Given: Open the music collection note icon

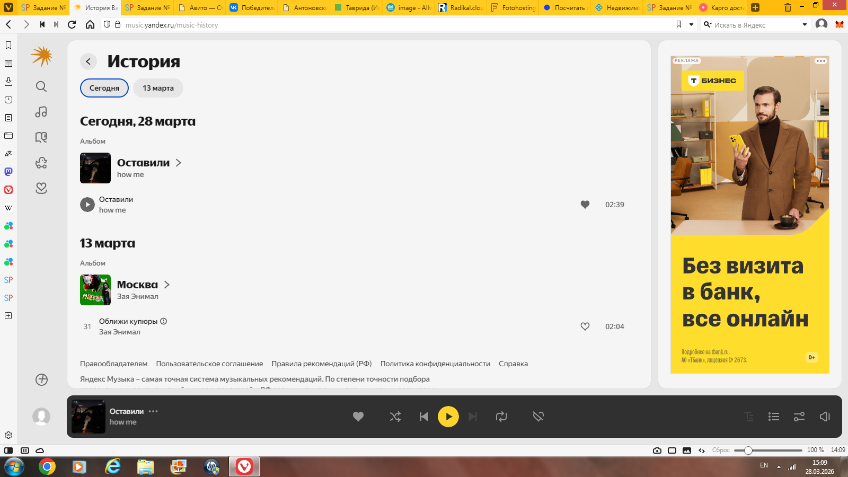Looking at the screenshot, I should tap(41, 112).
